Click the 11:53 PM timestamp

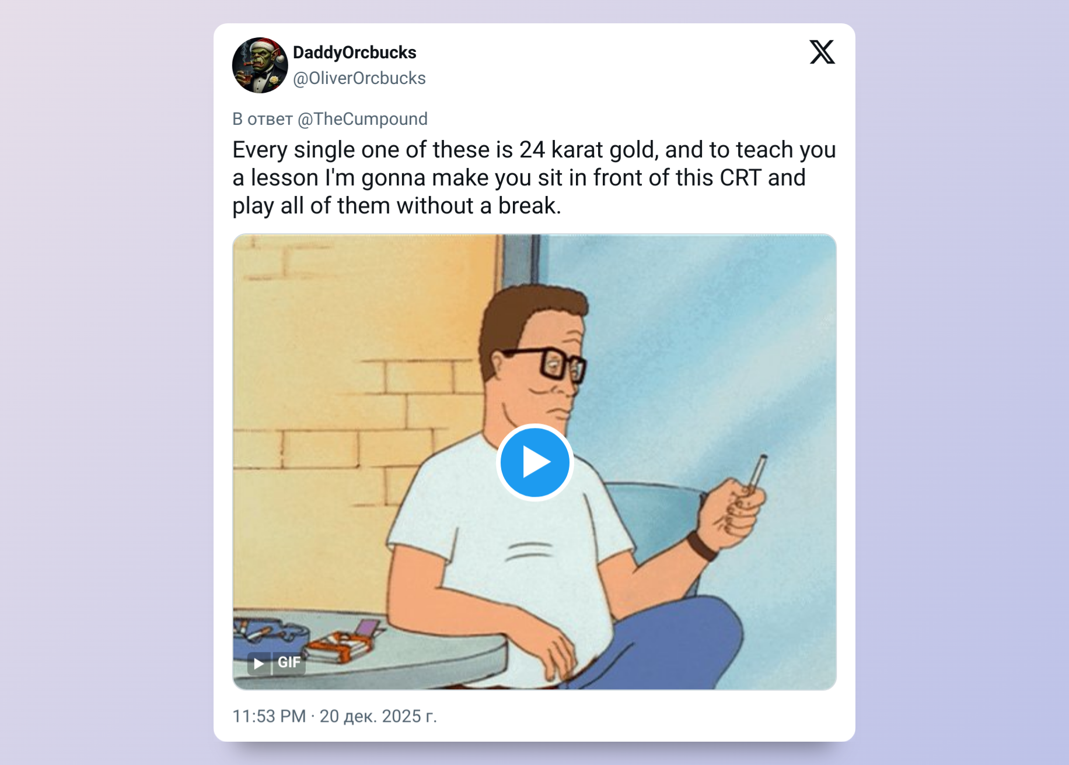[269, 716]
